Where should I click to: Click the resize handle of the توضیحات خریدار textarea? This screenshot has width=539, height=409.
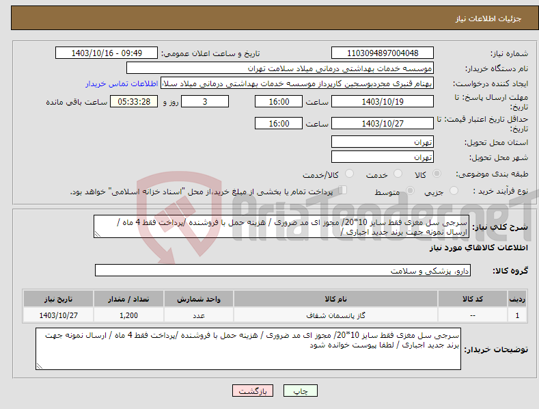(x=40, y=366)
